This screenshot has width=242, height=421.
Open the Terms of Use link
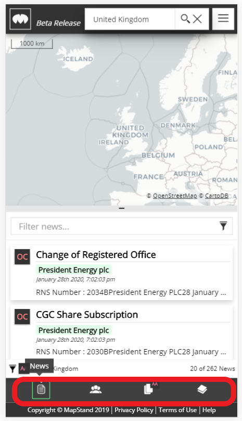(177, 410)
